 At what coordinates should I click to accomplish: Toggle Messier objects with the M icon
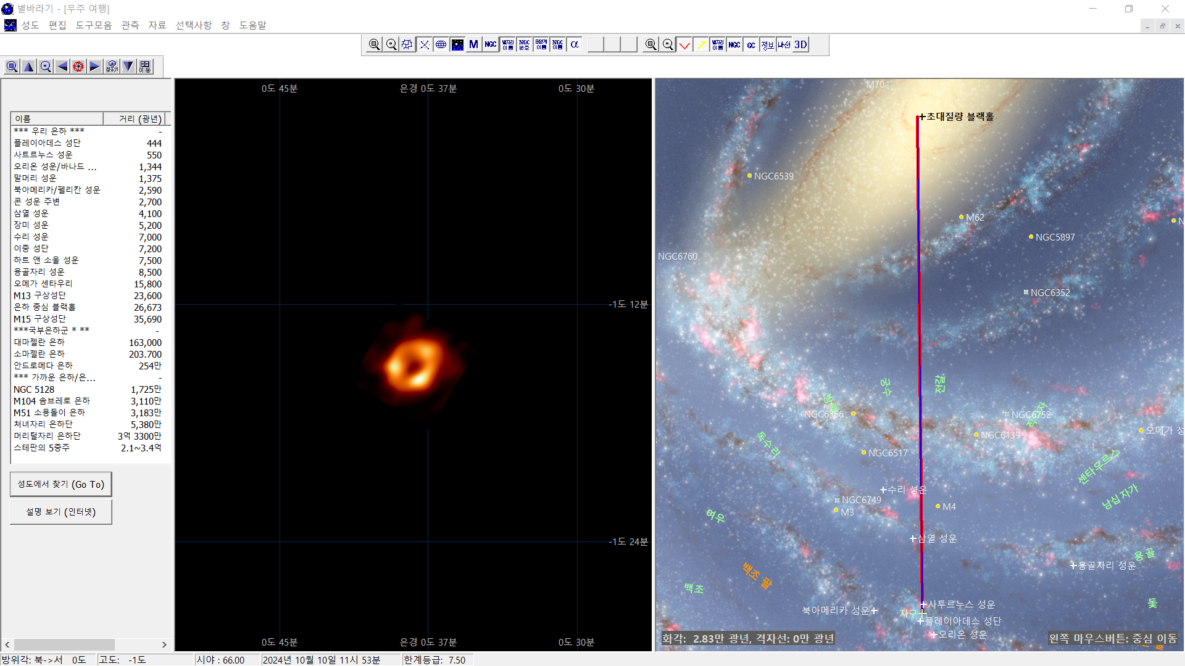pyautogui.click(x=474, y=44)
